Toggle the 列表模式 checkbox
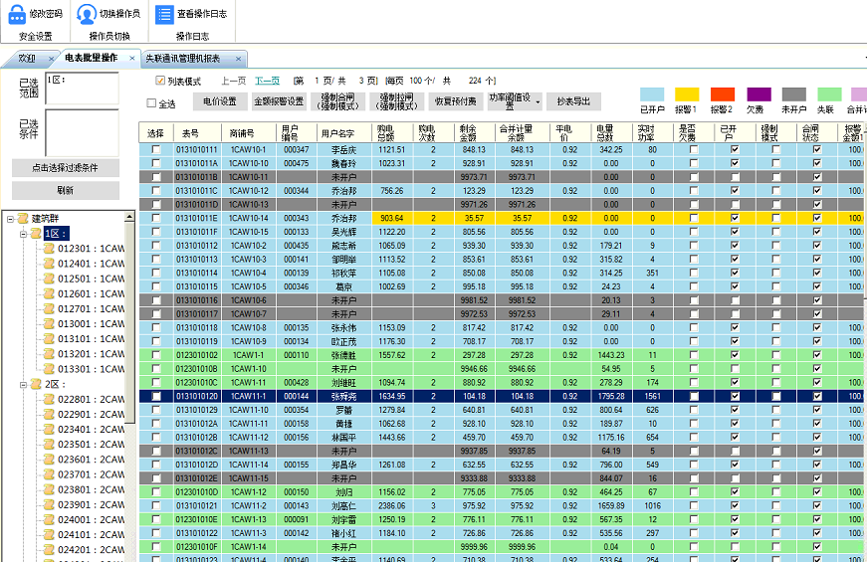This screenshot has height=562, width=867. (x=160, y=81)
